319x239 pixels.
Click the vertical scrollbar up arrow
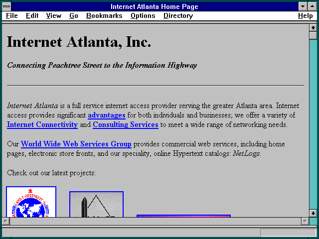click(313, 28)
